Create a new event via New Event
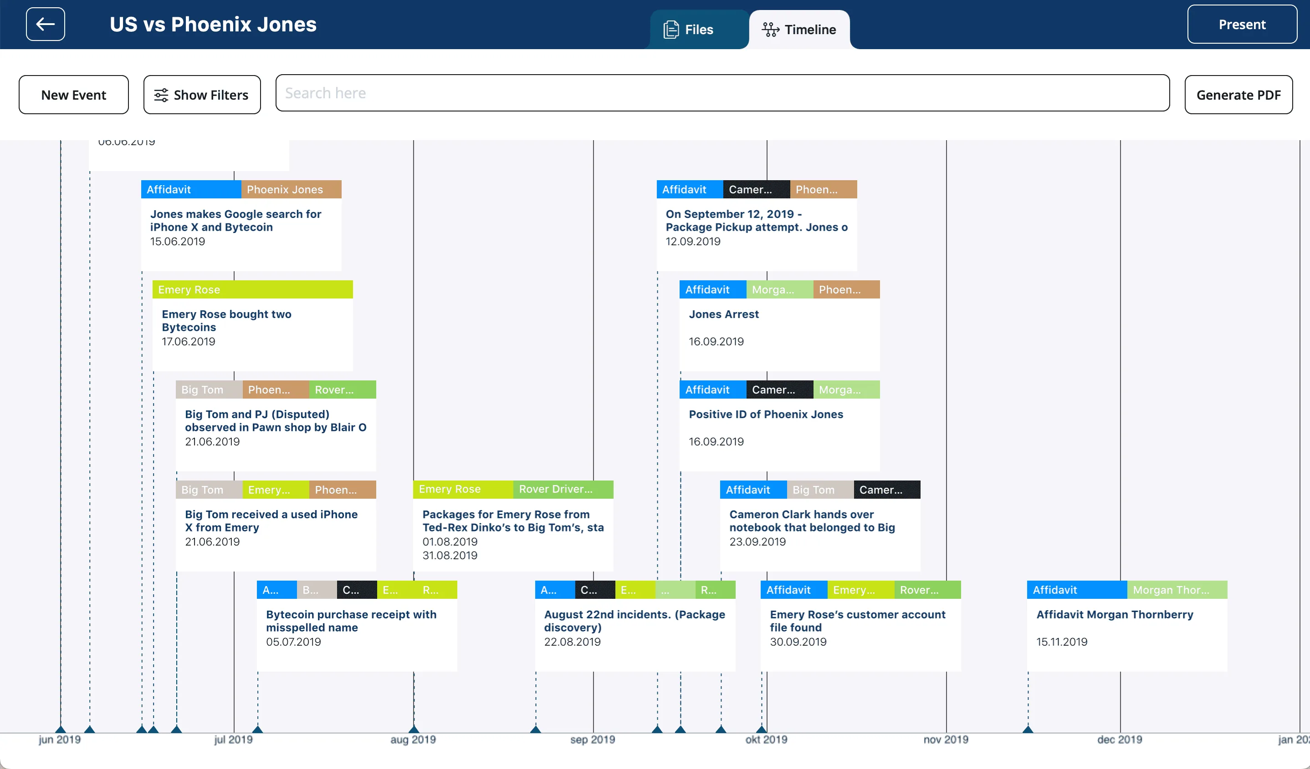Viewport: 1310px width, 769px height. pos(73,95)
